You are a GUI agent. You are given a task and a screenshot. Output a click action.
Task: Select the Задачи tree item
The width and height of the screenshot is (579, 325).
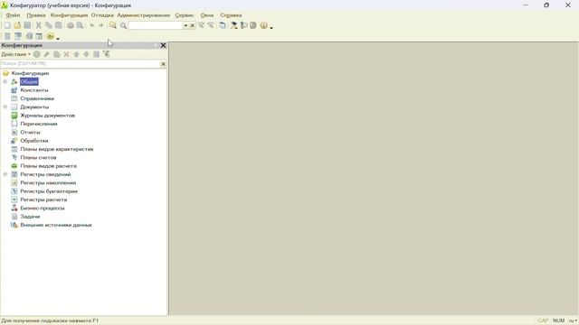[x=30, y=217]
